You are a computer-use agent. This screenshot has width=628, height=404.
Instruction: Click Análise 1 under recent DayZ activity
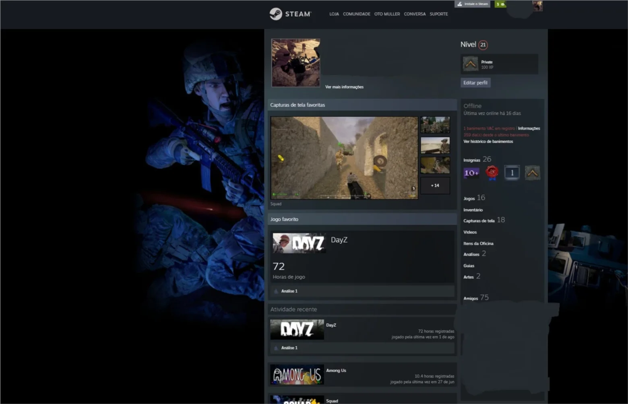(289, 348)
